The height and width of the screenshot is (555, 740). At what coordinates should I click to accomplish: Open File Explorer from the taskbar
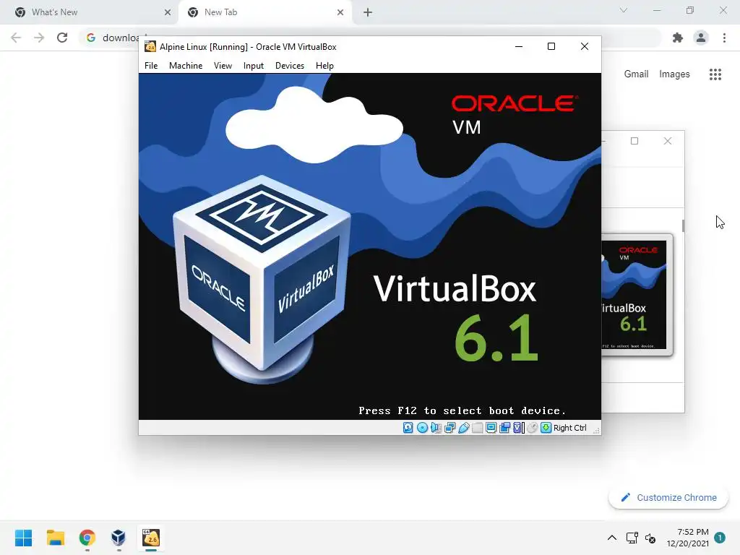[x=56, y=538]
